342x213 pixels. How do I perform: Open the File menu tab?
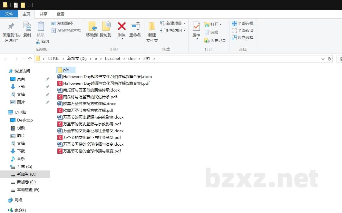click(x=9, y=14)
